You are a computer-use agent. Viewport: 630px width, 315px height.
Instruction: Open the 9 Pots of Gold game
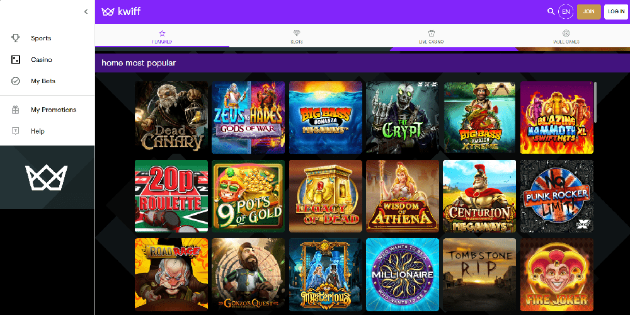click(248, 196)
